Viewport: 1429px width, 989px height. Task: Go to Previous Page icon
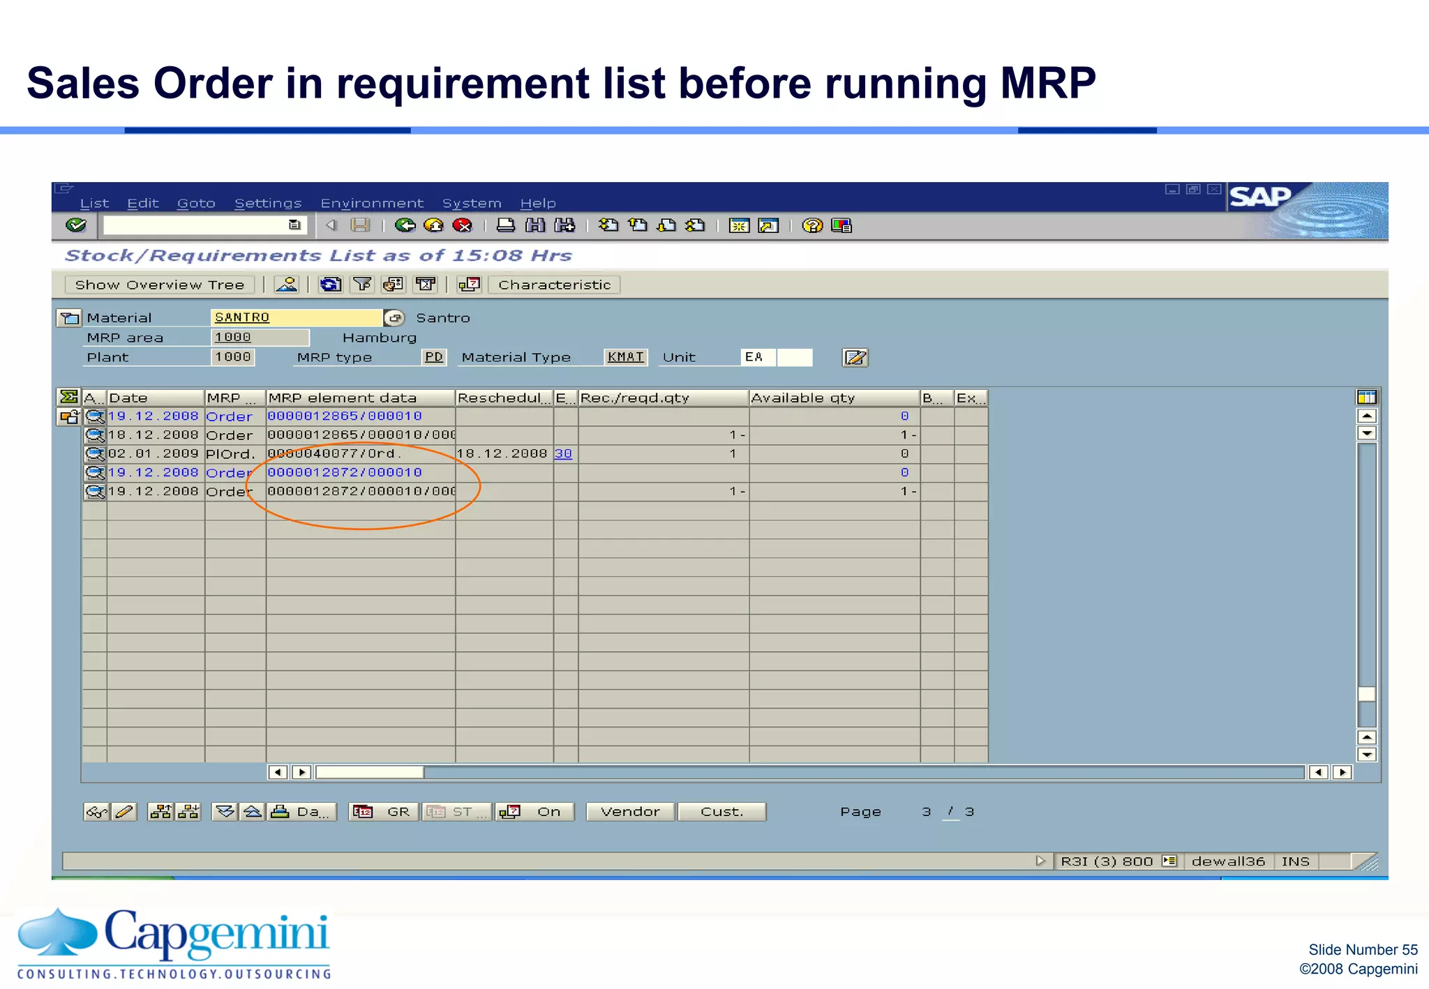(x=638, y=225)
